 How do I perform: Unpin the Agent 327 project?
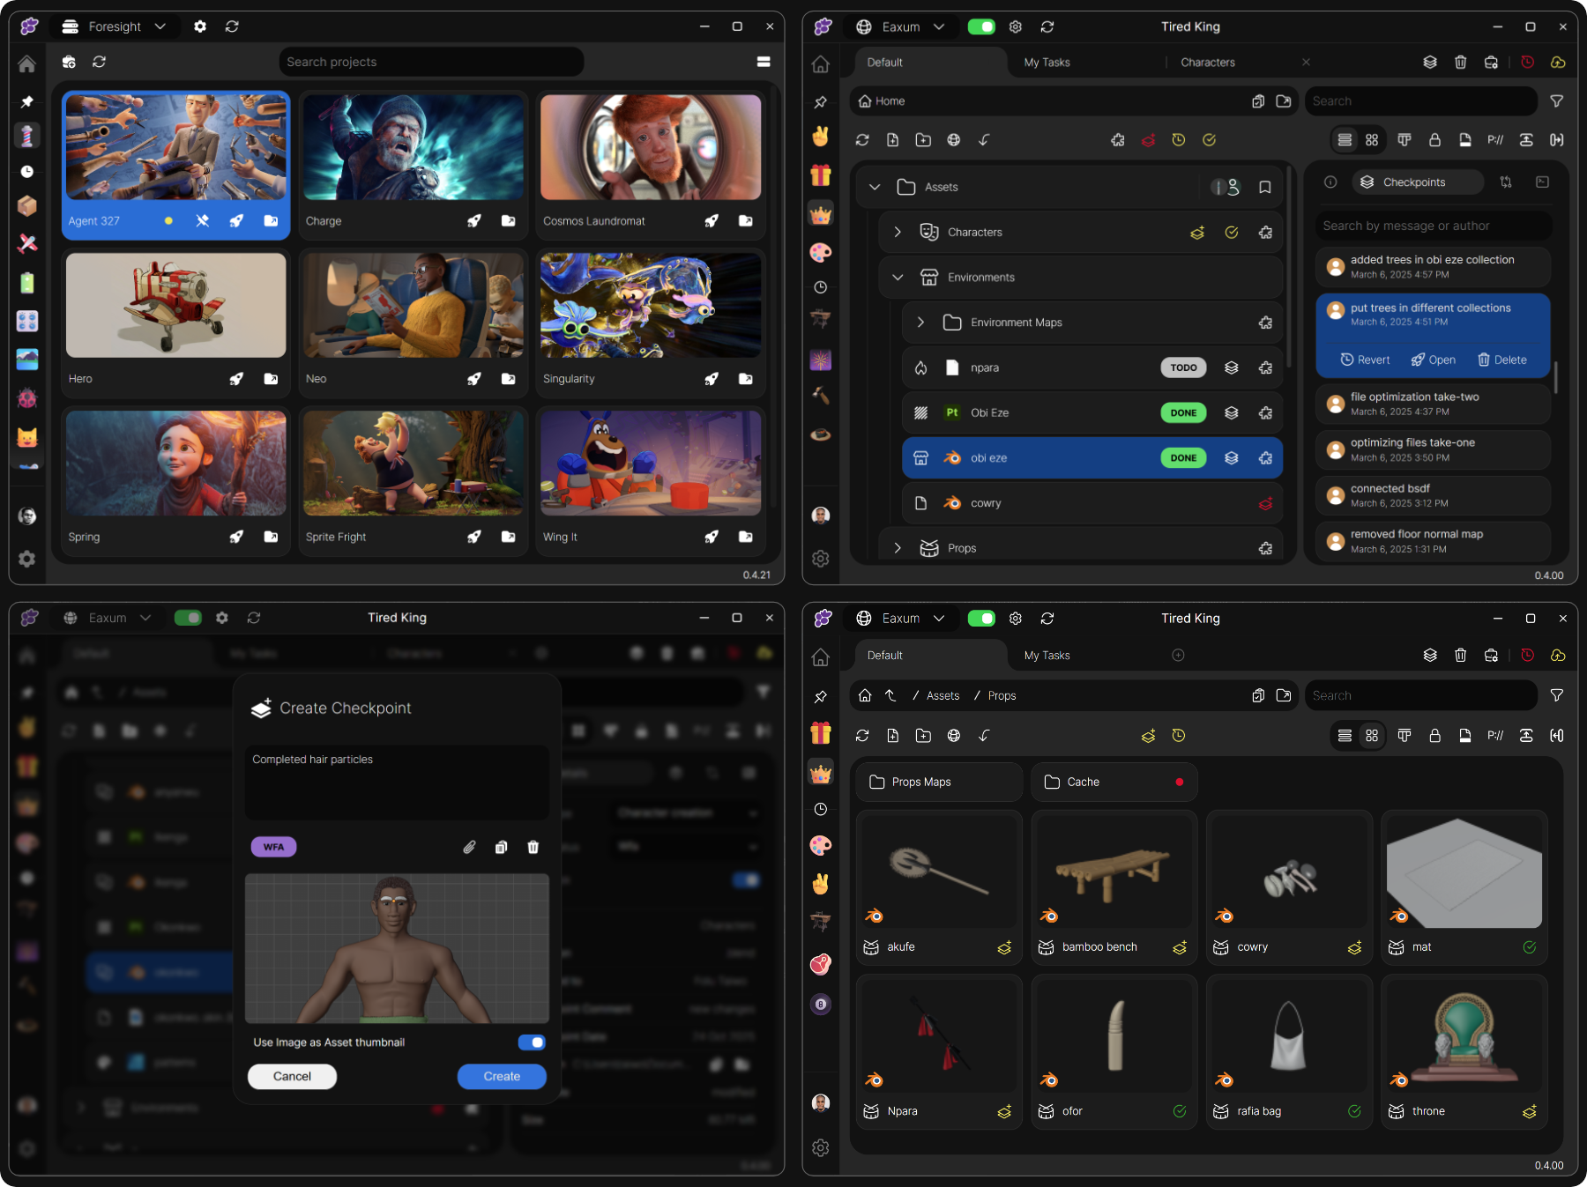[203, 221]
